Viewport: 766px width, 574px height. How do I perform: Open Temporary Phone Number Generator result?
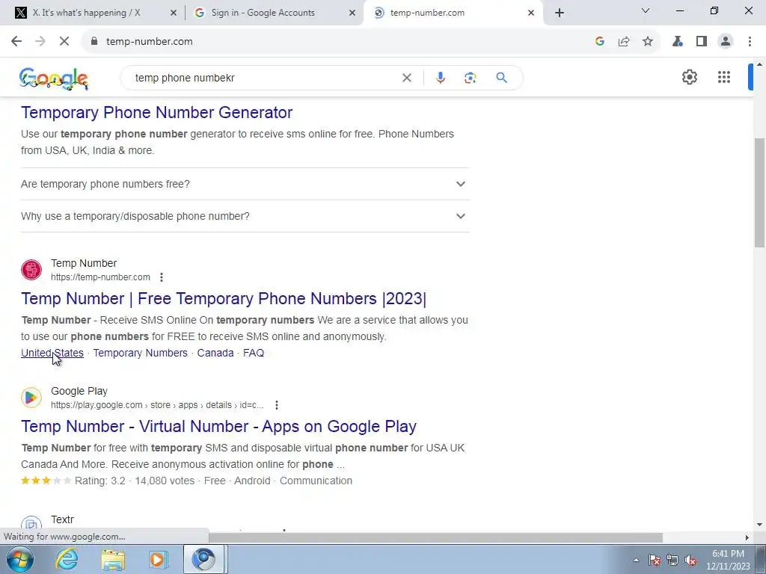click(x=157, y=112)
